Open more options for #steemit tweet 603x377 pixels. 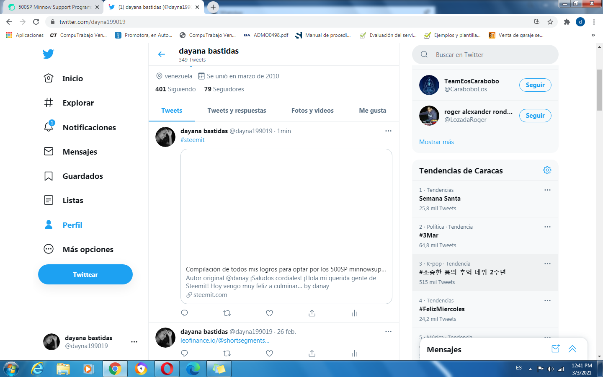[388, 131]
